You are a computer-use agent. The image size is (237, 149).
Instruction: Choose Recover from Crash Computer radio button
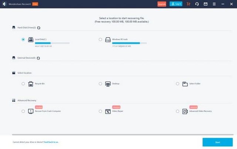(x=23, y=111)
